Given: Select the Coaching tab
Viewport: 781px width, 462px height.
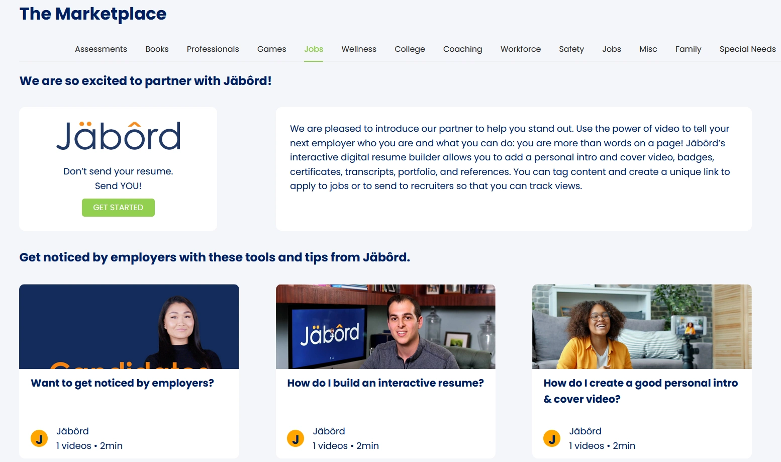Looking at the screenshot, I should [x=463, y=49].
